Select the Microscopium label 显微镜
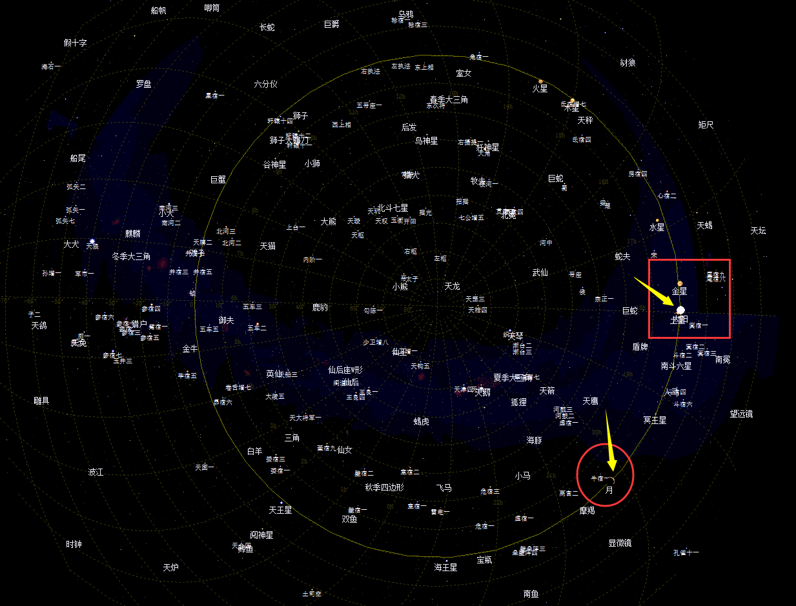 click(x=620, y=543)
